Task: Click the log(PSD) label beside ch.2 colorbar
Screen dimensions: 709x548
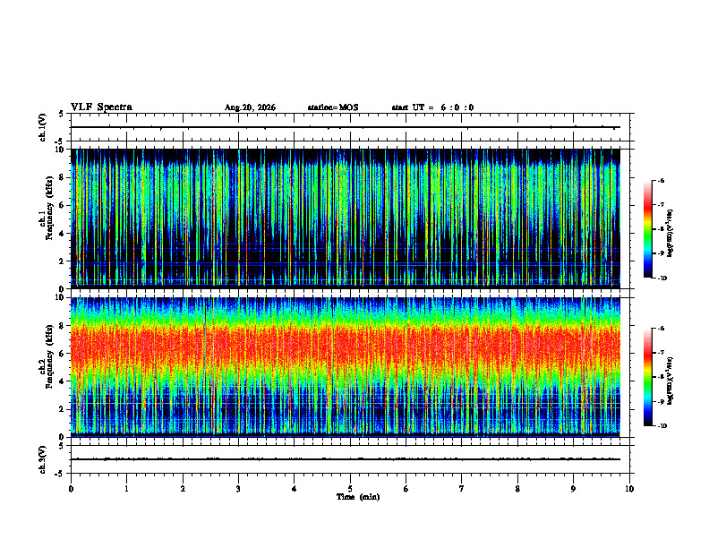Action: point(671,381)
